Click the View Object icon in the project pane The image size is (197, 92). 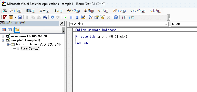tap(10, 30)
